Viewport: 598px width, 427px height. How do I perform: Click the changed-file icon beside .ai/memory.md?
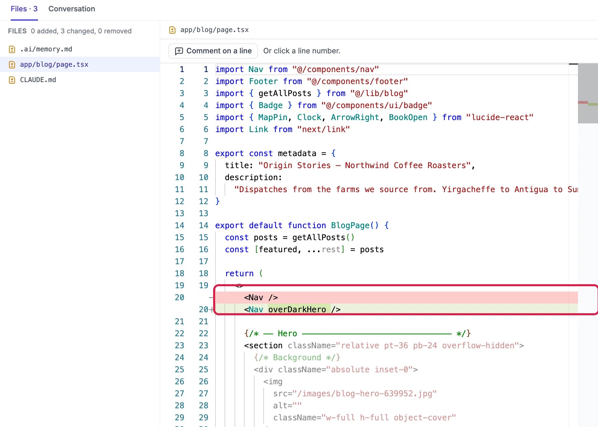(12, 49)
